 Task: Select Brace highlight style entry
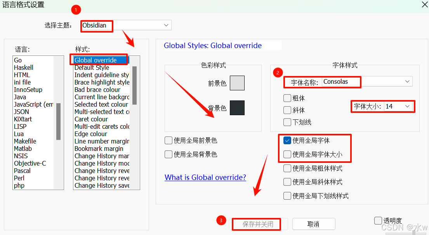101,82
